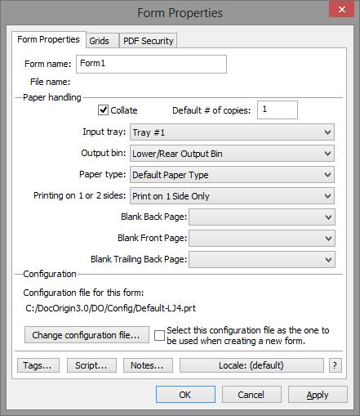
Task: Click into the Form name field
Action: pyautogui.click(x=151, y=64)
